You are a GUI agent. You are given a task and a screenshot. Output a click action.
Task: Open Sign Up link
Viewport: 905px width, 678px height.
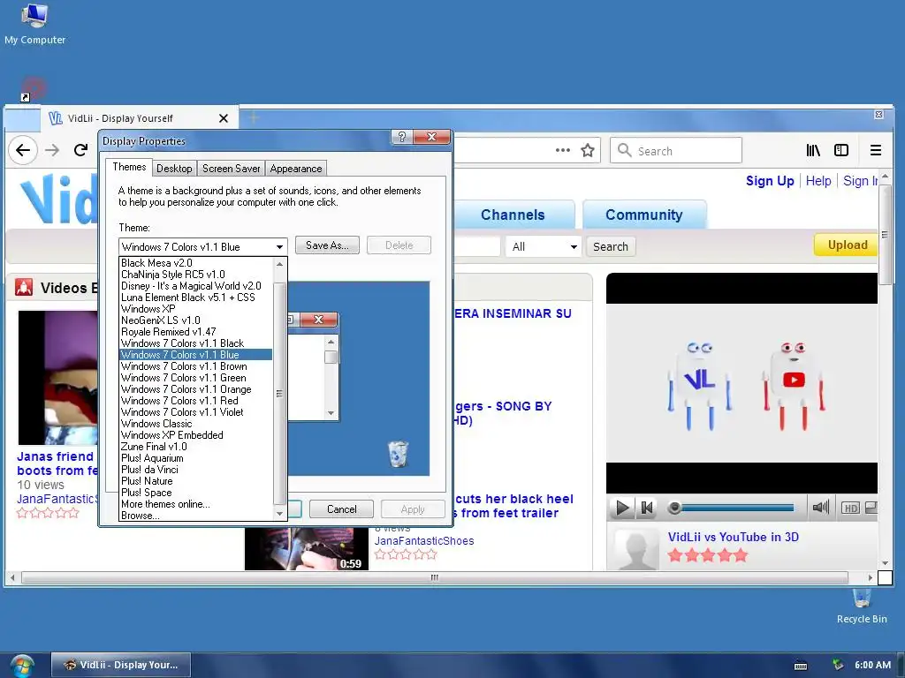click(770, 181)
